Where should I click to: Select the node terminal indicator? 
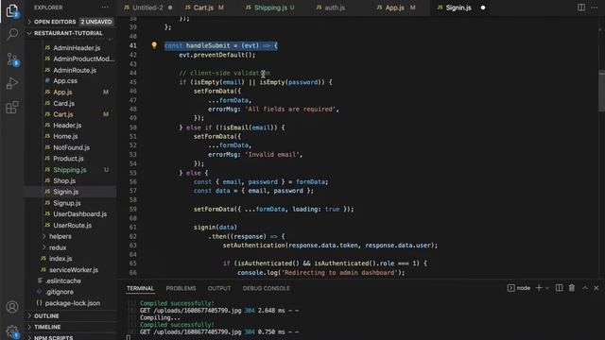click(519, 288)
